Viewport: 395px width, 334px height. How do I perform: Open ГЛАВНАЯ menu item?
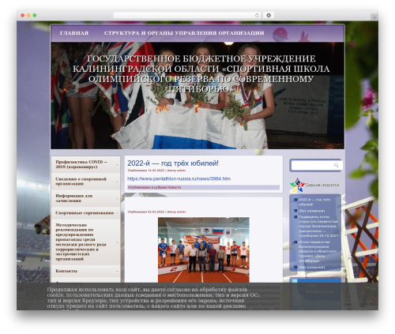(74, 33)
